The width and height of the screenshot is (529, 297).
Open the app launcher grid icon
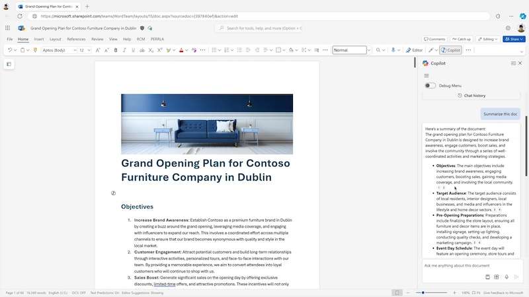pyautogui.click(x=7, y=28)
